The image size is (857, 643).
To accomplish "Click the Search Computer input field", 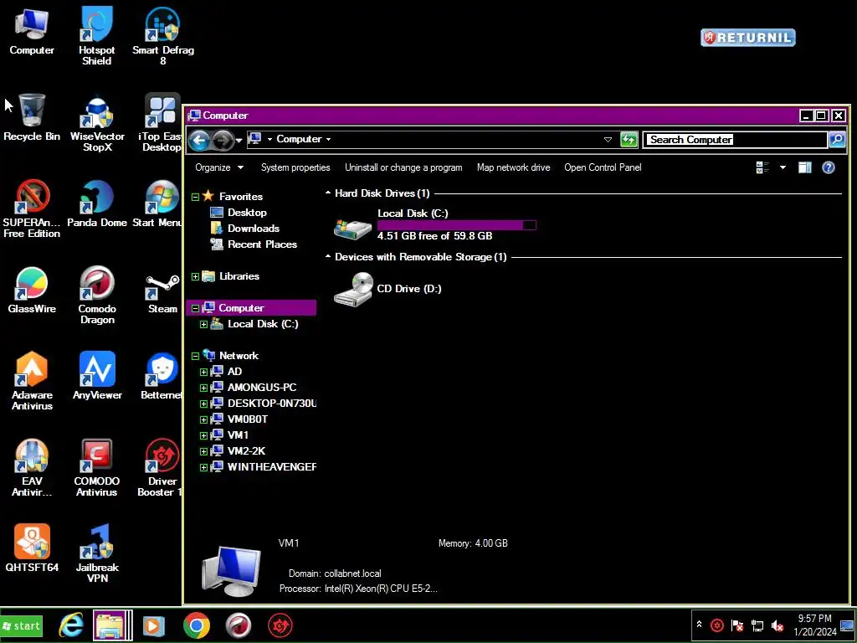I will click(x=735, y=140).
